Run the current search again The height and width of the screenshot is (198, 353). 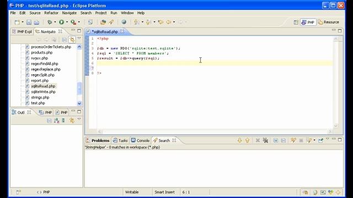click(x=293, y=141)
